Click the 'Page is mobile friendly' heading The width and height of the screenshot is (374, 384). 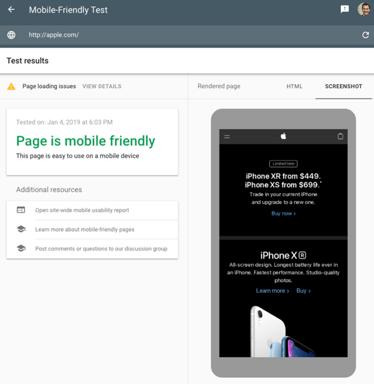(x=85, y=141)
